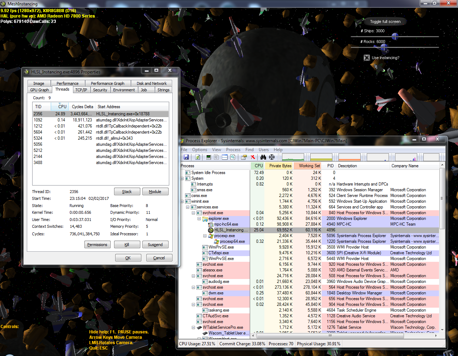Click the binoculars Find Handle icon
The width and height of the screenshot is (458, 356).
point(263,157)
